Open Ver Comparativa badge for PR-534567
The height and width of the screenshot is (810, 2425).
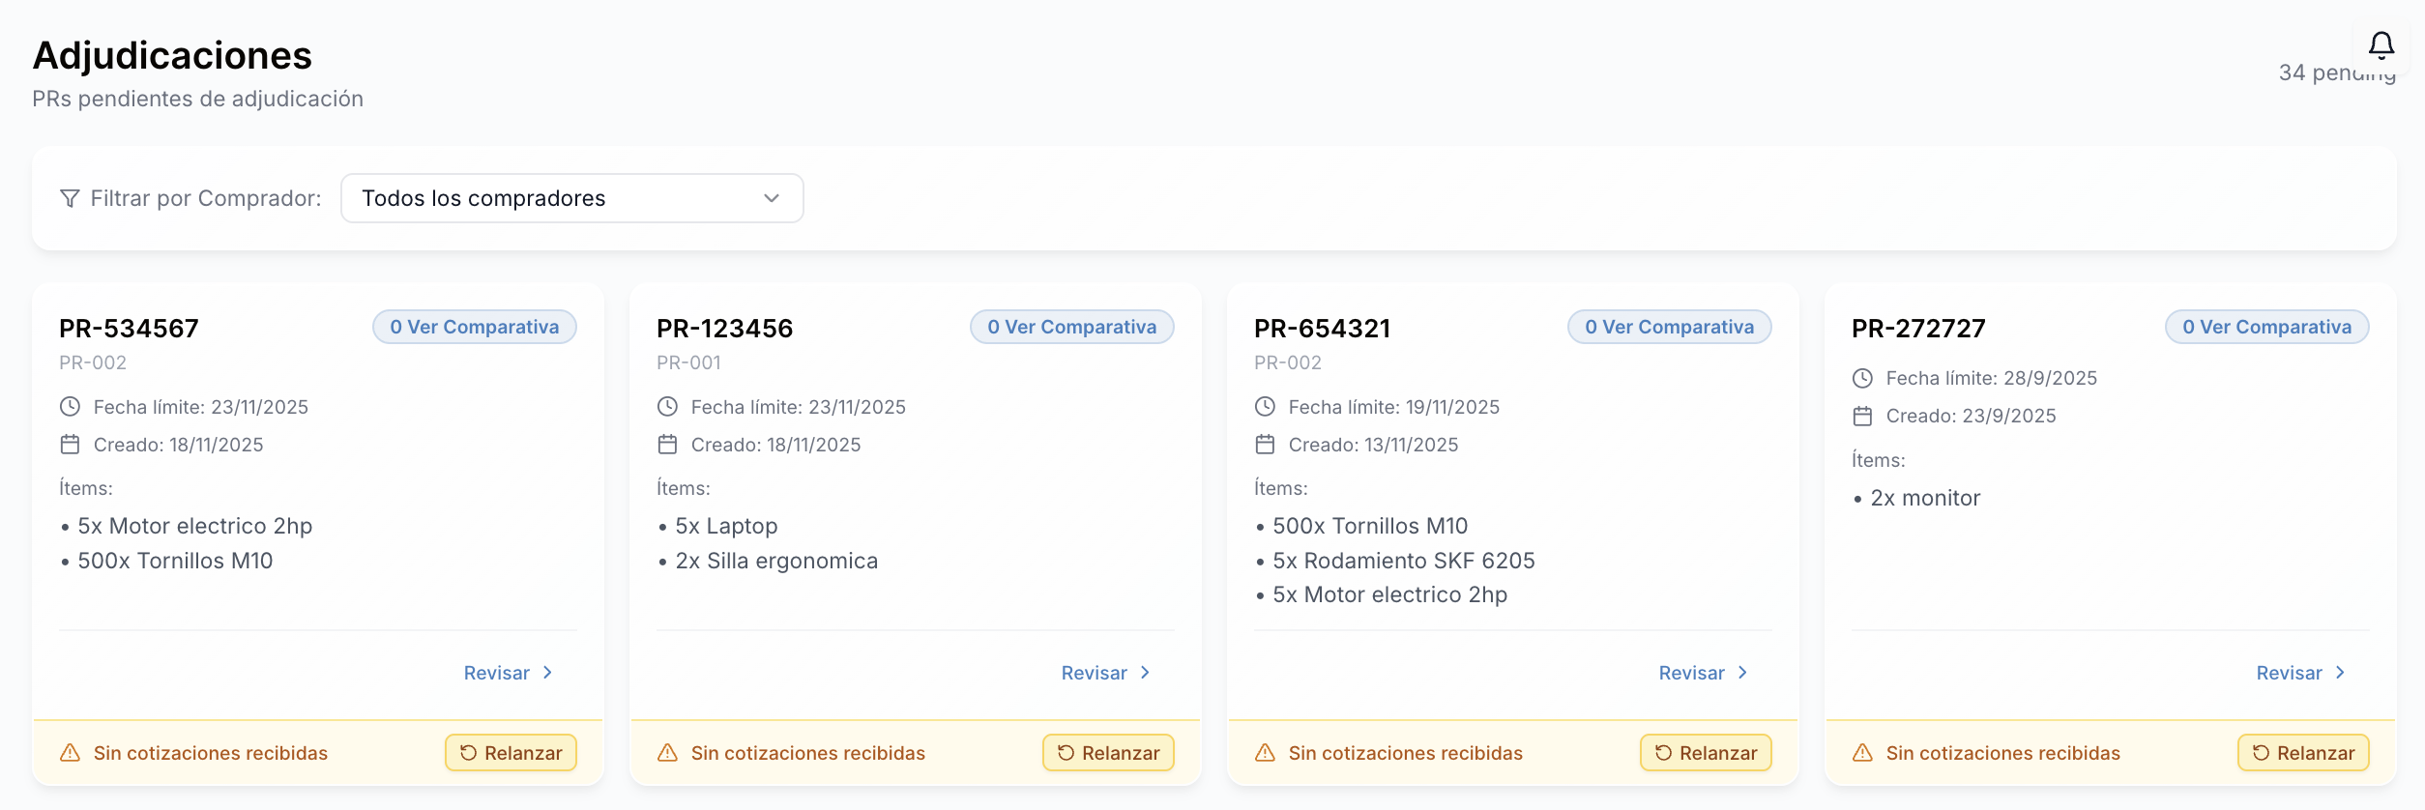[475, 327]
